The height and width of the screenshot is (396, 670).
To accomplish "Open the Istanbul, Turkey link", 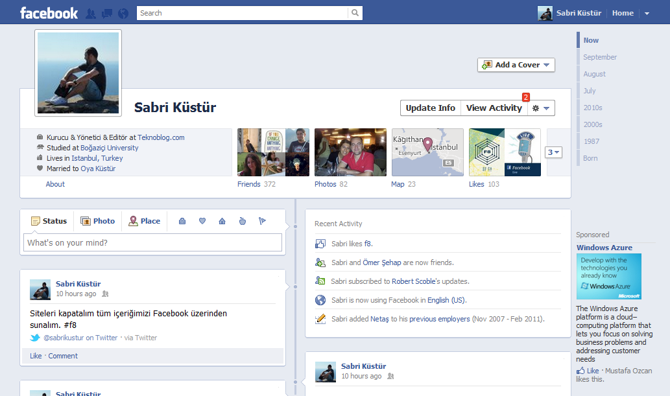I will pyautogui.click(x=97, y=158).
